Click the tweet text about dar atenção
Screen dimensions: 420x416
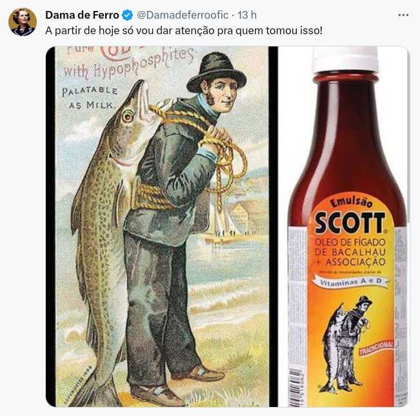184,30
